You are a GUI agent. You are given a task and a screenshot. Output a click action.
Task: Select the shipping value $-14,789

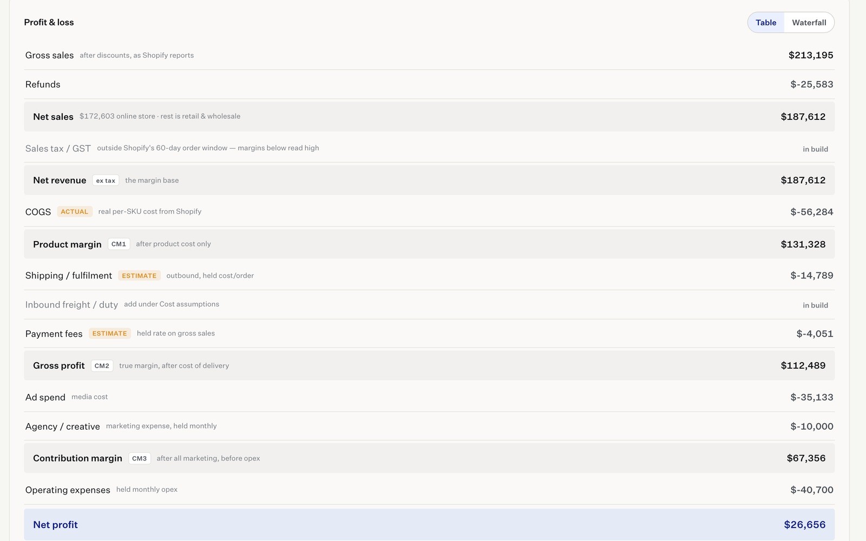(812, 276)
